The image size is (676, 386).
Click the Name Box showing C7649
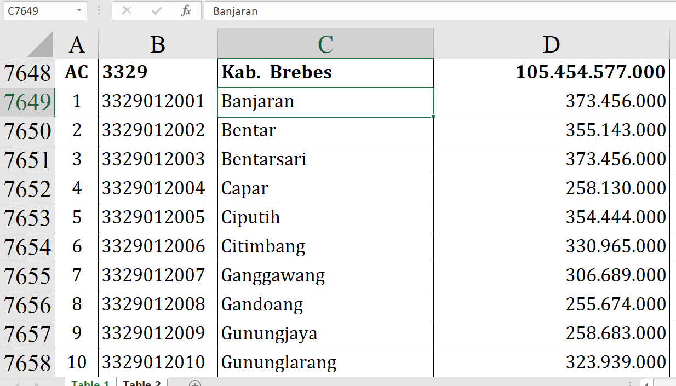pos(37,11)
